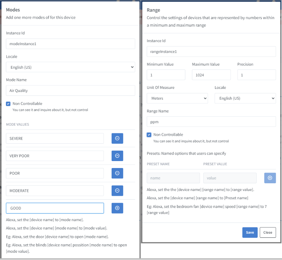This screenshot has height=260, width=282.
Task: Remove the SEVERE mode value
Action: [117, 138]
